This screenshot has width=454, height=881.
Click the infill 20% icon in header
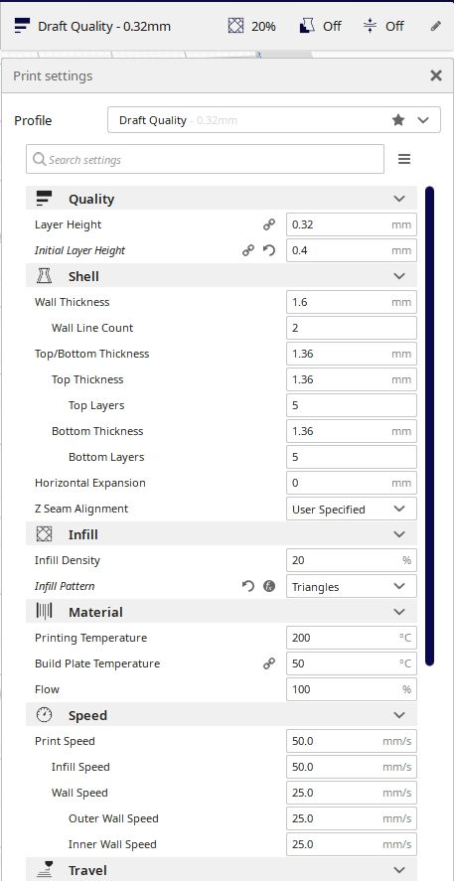point(235,26)
